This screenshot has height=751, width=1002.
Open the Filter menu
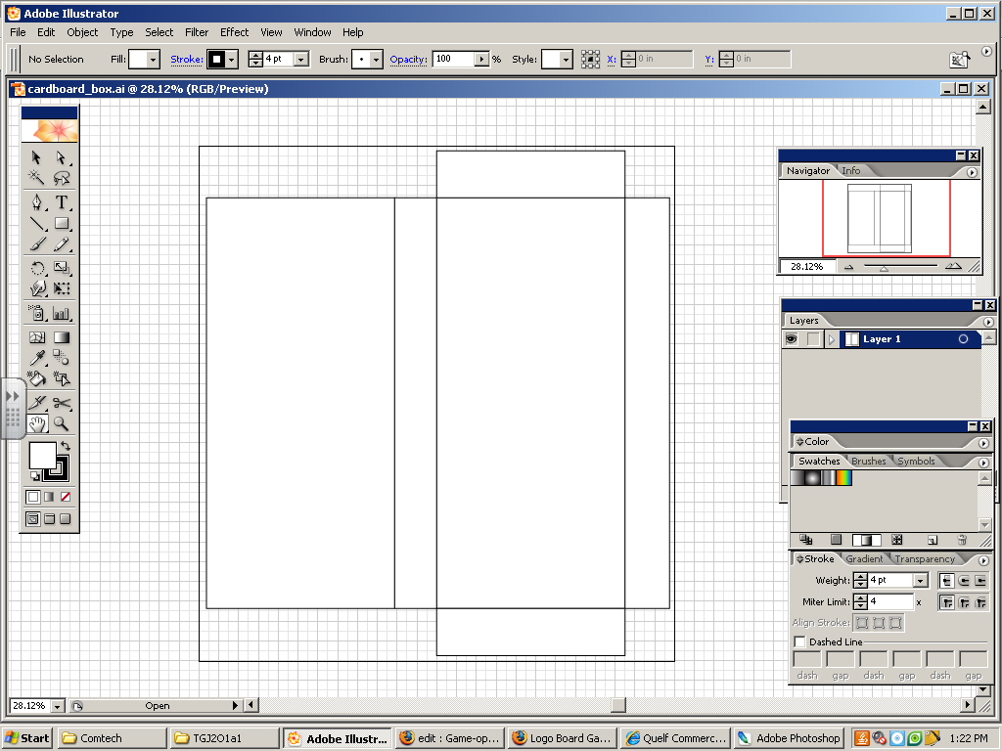pyautogui.click(x=197, y=32)
